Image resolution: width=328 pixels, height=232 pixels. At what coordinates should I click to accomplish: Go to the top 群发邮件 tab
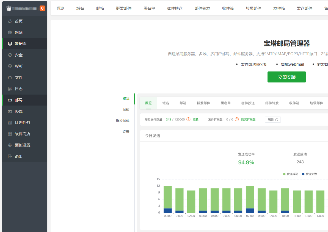[x=124, y=8]
